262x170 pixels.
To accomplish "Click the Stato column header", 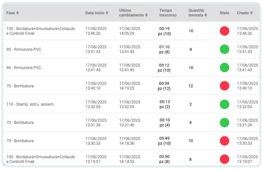I will click(x=224, y=13).
